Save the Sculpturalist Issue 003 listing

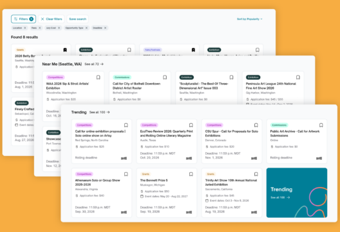[231, 77]
